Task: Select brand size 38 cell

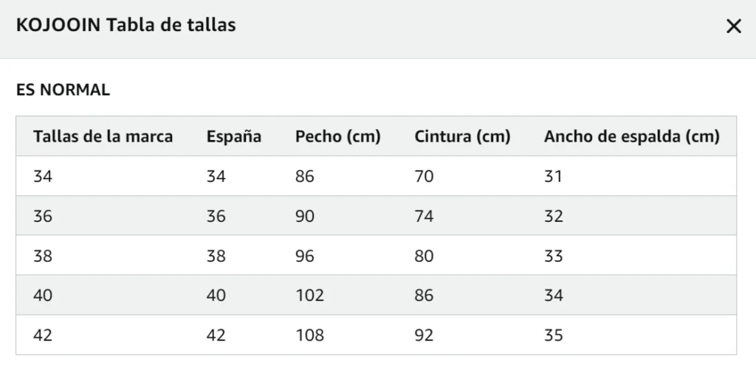Action: [x=43, y=256]
